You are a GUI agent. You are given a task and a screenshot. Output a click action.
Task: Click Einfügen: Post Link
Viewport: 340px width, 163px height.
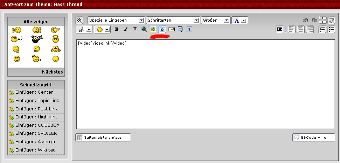pos(36,109)
